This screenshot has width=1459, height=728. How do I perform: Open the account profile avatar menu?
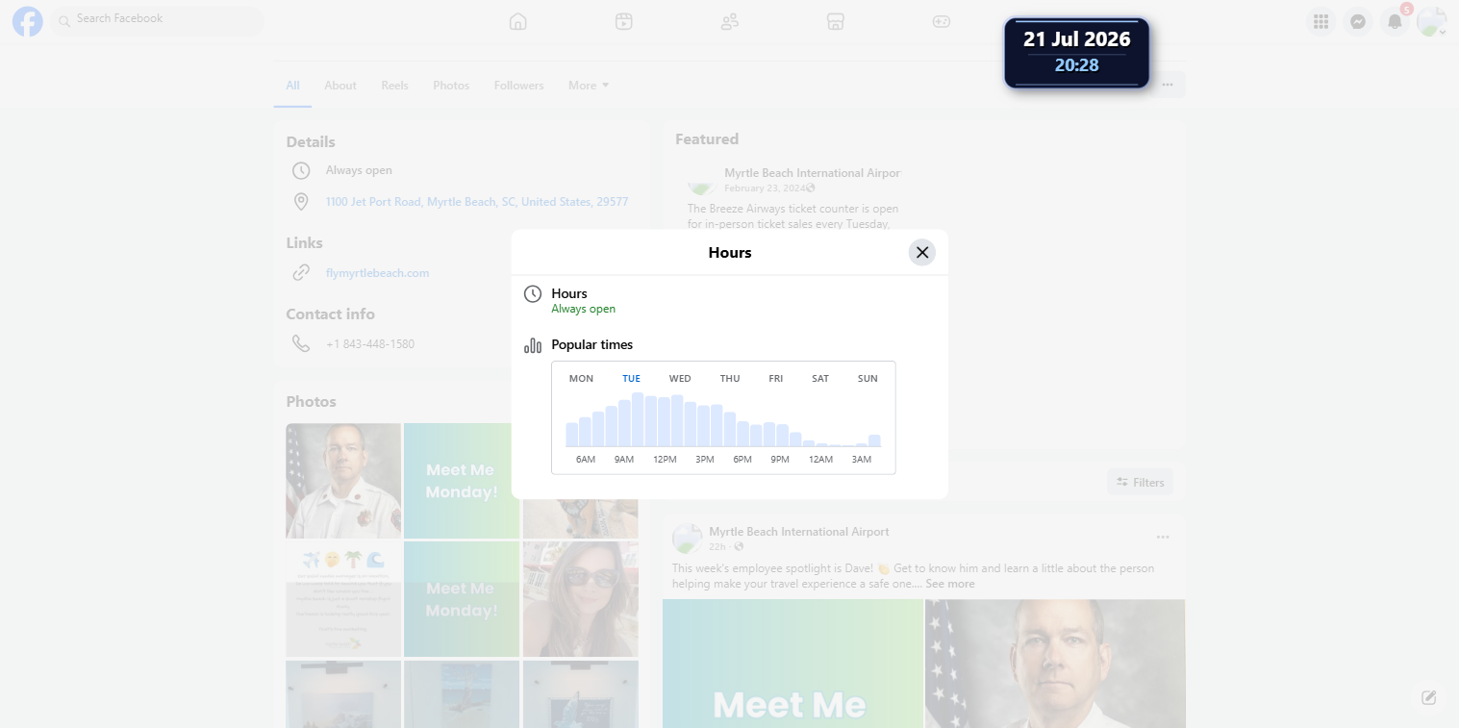[1431, 21]
